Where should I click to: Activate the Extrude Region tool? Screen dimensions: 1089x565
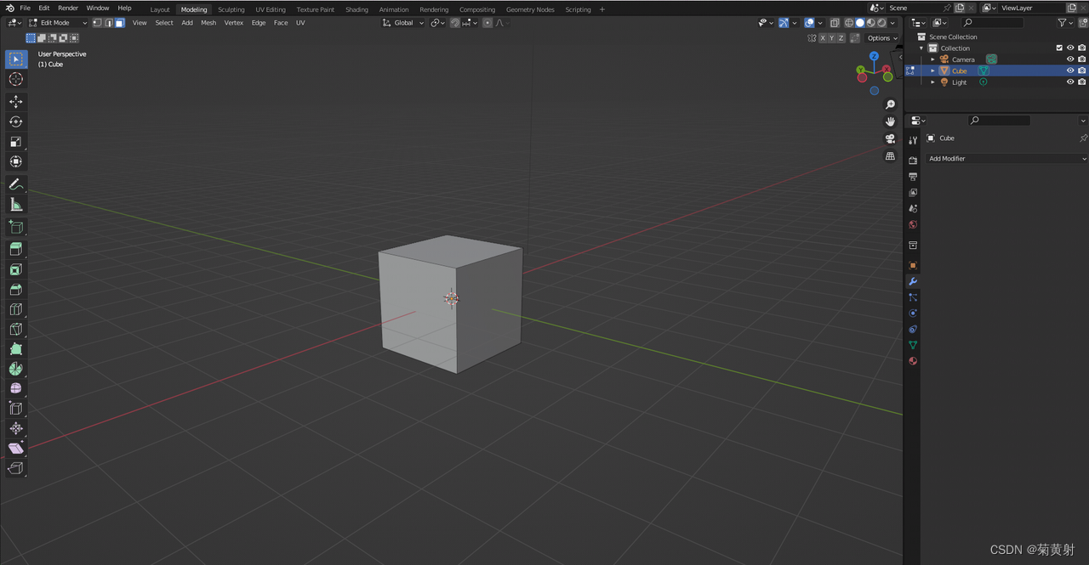click(x=16, y=249)
